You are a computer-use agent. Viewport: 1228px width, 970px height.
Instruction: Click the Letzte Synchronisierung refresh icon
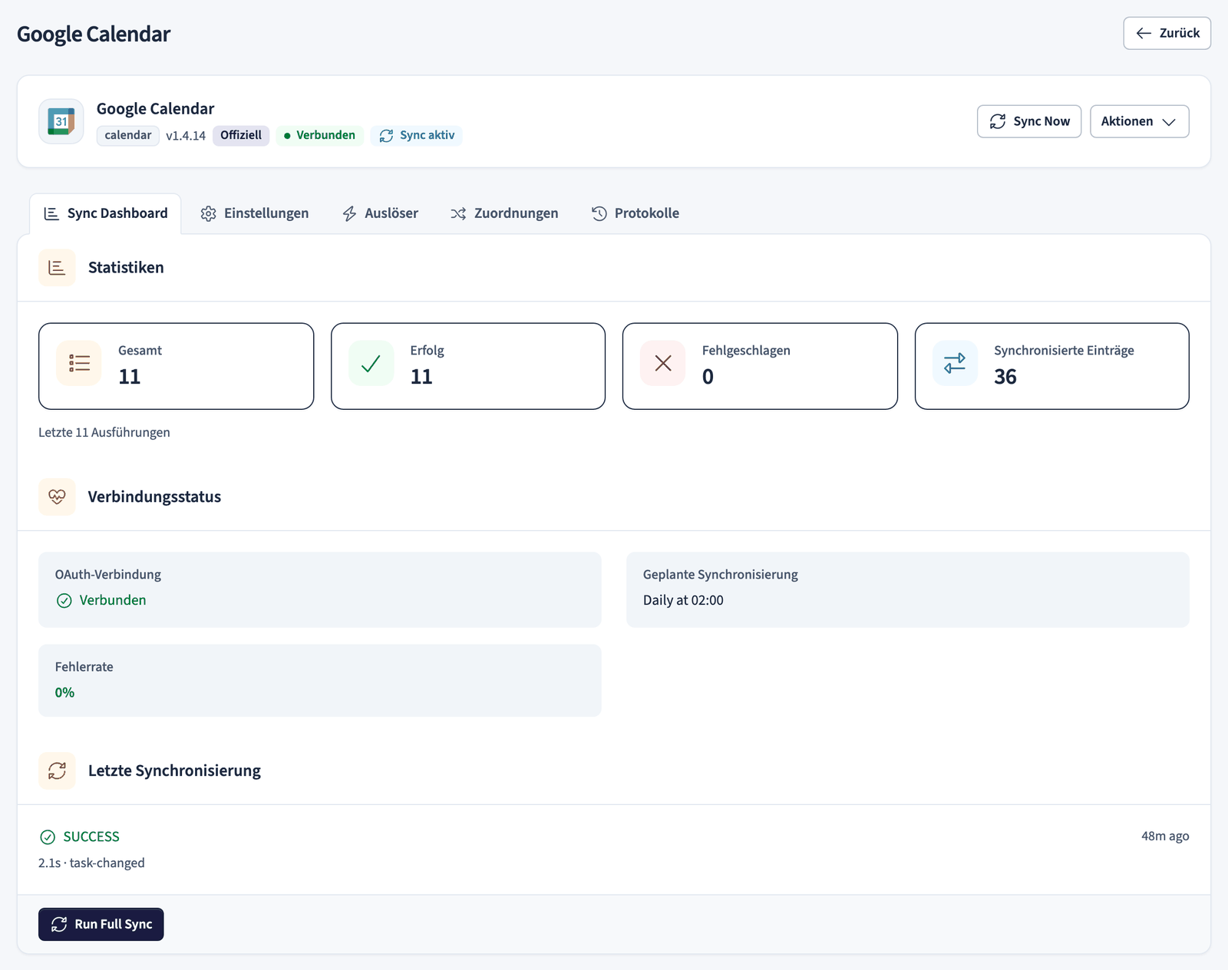pos(57,770)
